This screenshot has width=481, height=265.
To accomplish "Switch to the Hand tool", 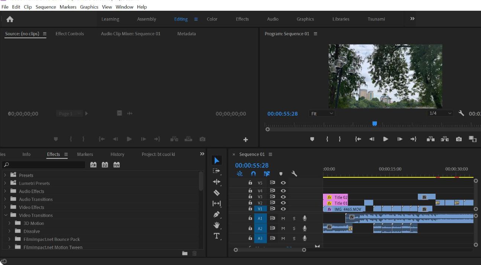I will pos(217,225).
